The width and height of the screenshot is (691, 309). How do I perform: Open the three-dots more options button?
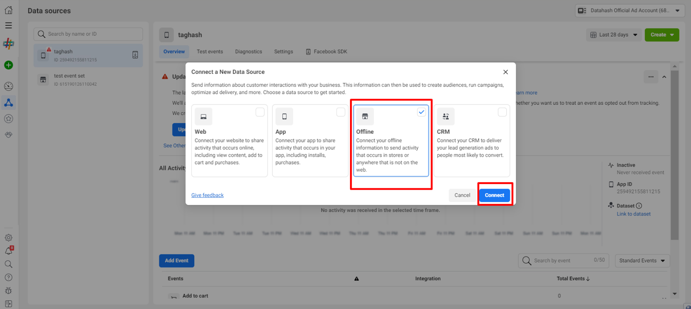tap(651, 77)
